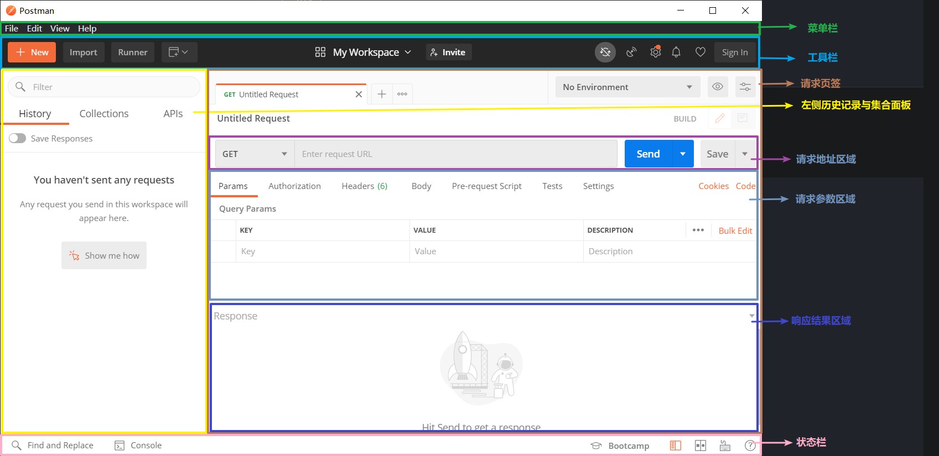Select the Body tab

pyautogui.click(x=421, y=186)
